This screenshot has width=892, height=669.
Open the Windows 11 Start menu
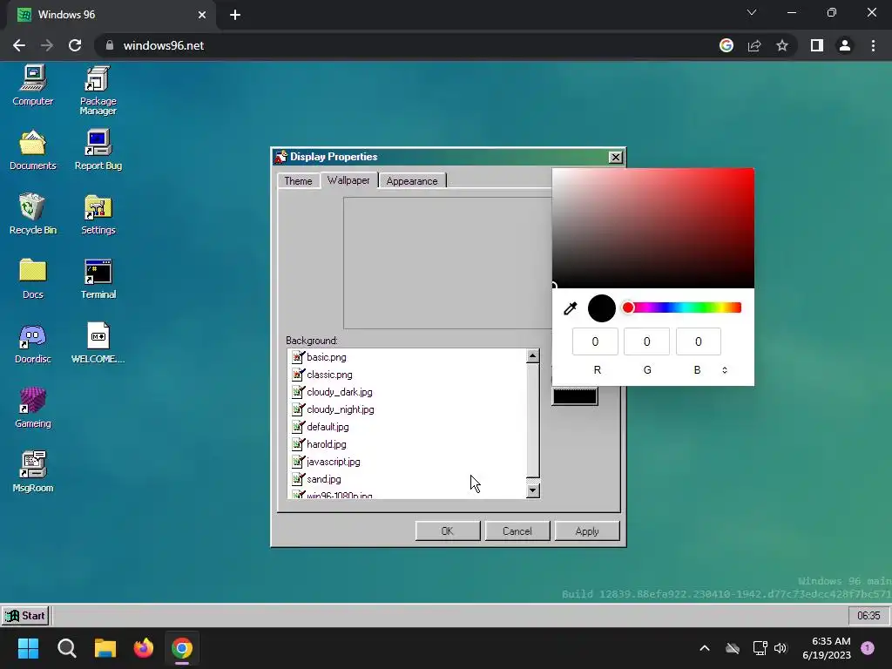28,648
